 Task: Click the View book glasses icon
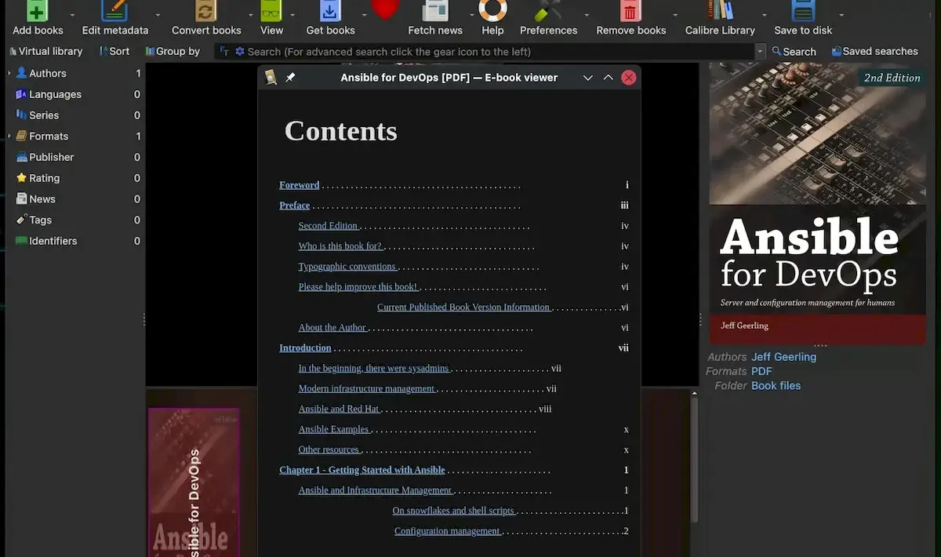point(271,10)
